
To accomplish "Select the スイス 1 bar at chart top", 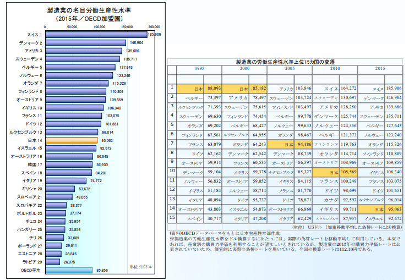I will (96, 34).
